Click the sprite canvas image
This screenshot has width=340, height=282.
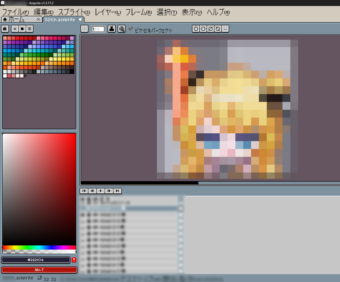click(x=228, y=109)
